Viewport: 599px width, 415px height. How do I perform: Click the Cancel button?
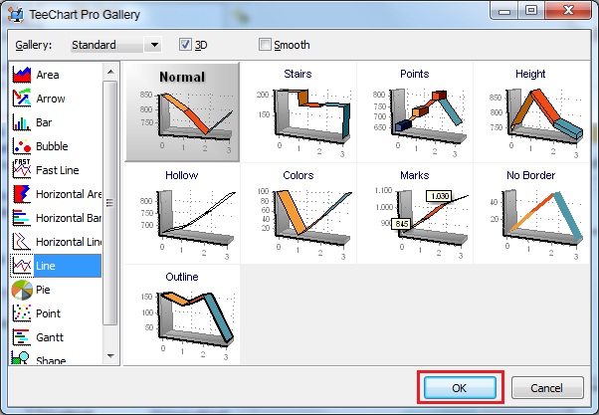(x=547, y=387)
